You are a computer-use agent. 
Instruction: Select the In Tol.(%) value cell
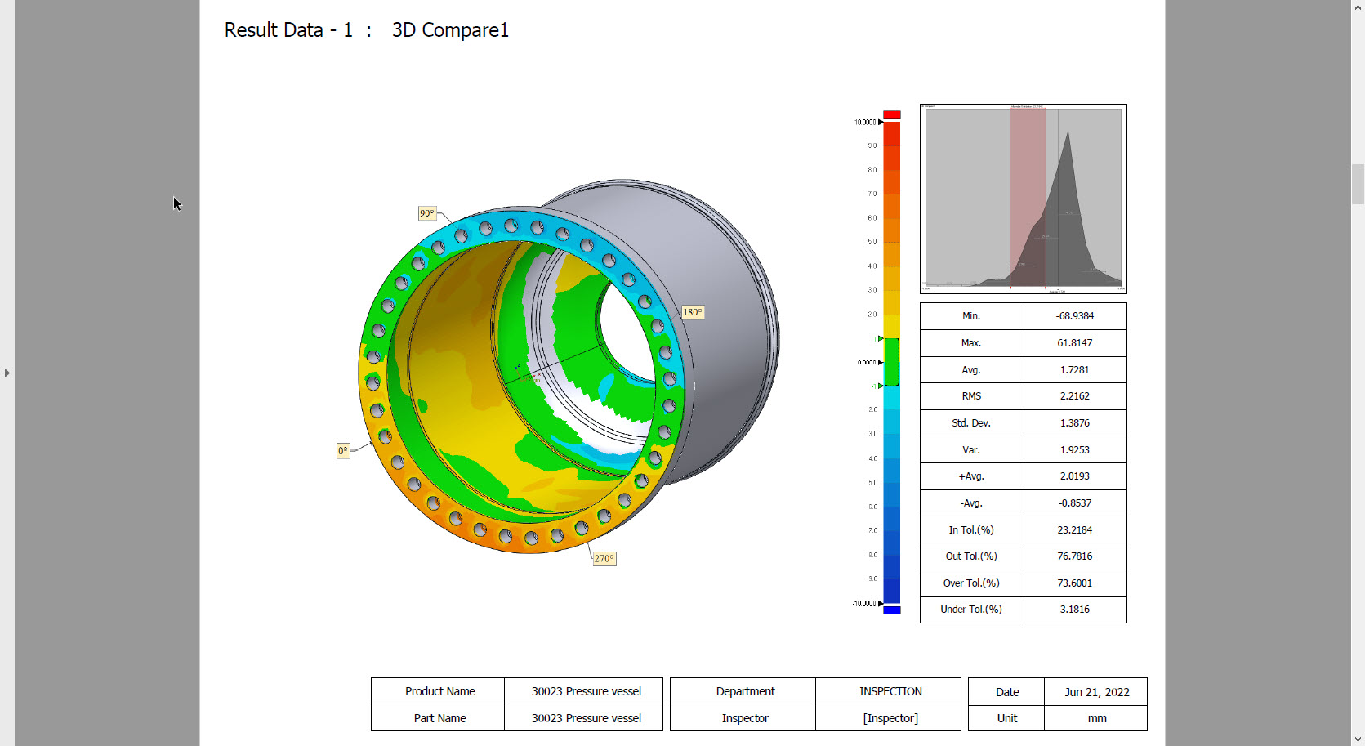(1075, 529)
